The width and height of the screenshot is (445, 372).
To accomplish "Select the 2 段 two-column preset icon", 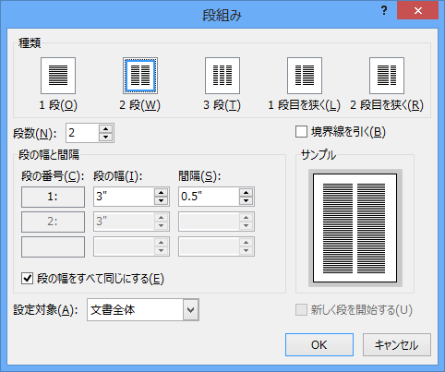I will coord(140,76).
